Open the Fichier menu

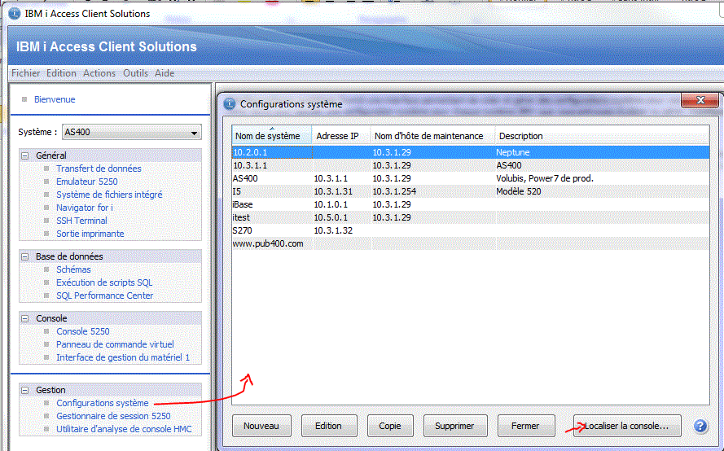[26, 73]
